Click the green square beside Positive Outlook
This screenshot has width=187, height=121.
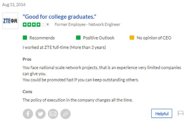pos(78,38)
